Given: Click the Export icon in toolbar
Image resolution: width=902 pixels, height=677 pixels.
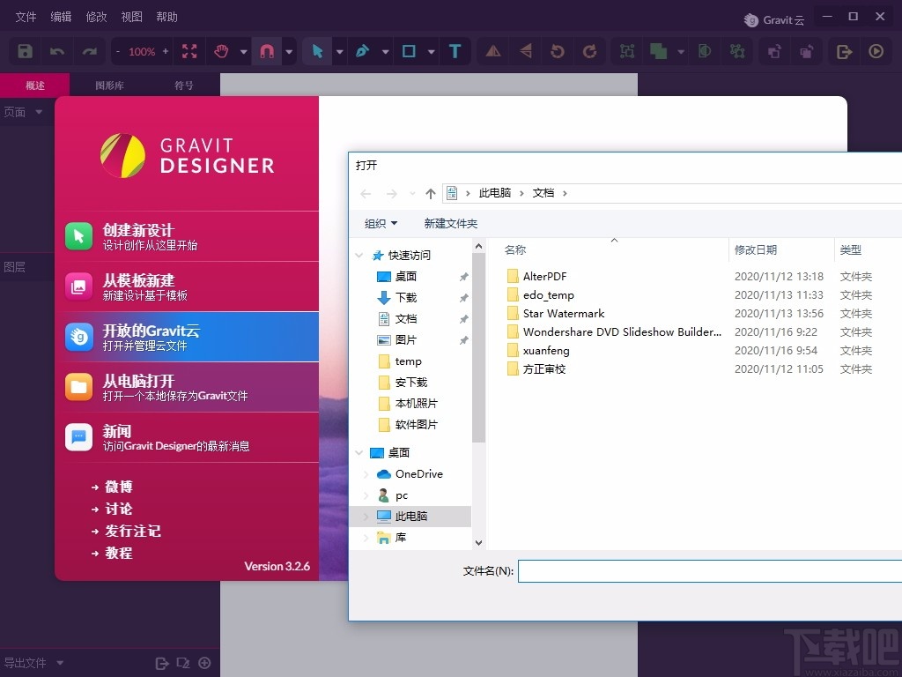Looking at the screenshot, I should tap(844, 51).
